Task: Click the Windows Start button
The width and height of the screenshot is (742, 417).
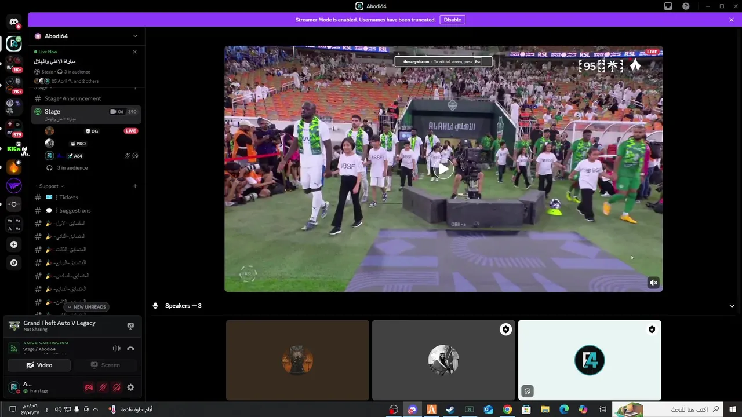Action: point(733,409)
